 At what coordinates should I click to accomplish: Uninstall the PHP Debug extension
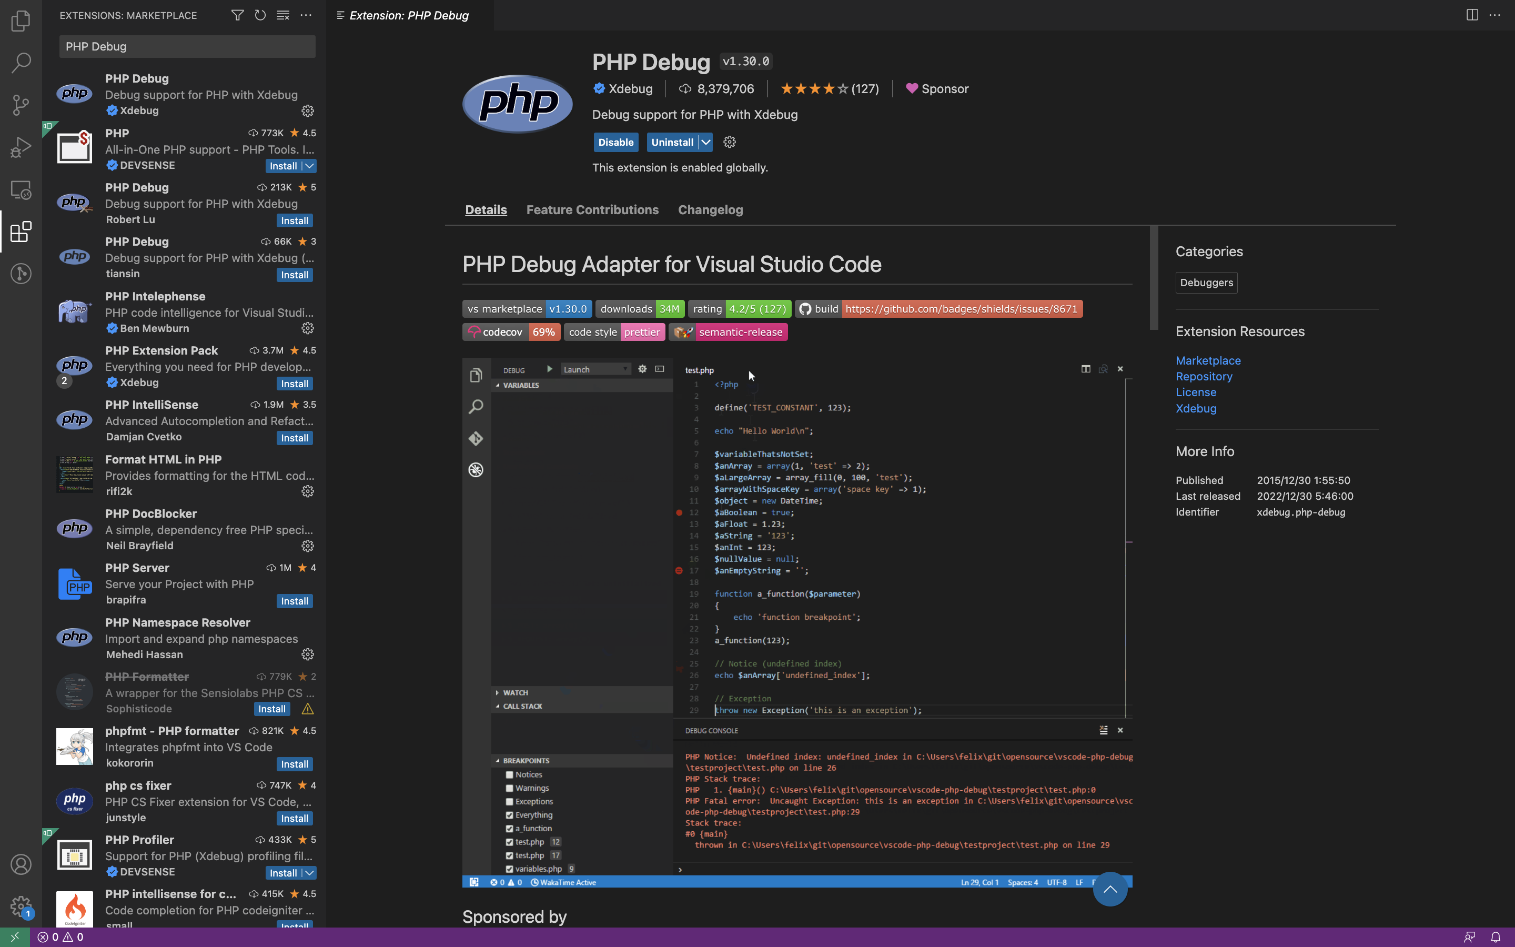point(672,142)
